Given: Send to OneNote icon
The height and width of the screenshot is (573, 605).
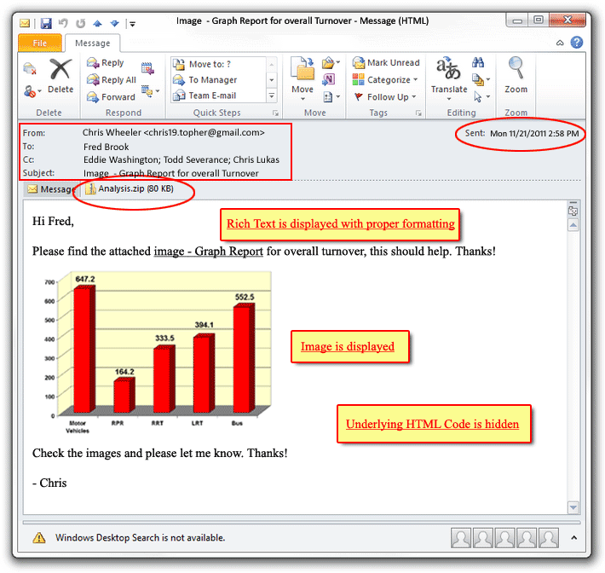Looking at the screenshot, I should pyautogui.click(x=328, y=79).
